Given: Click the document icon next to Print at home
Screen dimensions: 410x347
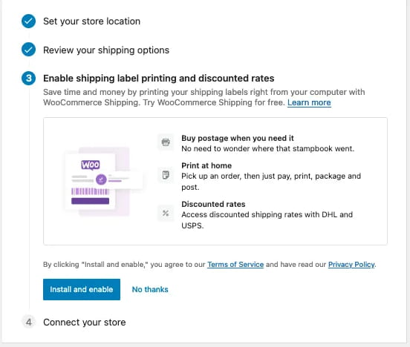Looking at the screenshot, I should [x=166, y=175].
